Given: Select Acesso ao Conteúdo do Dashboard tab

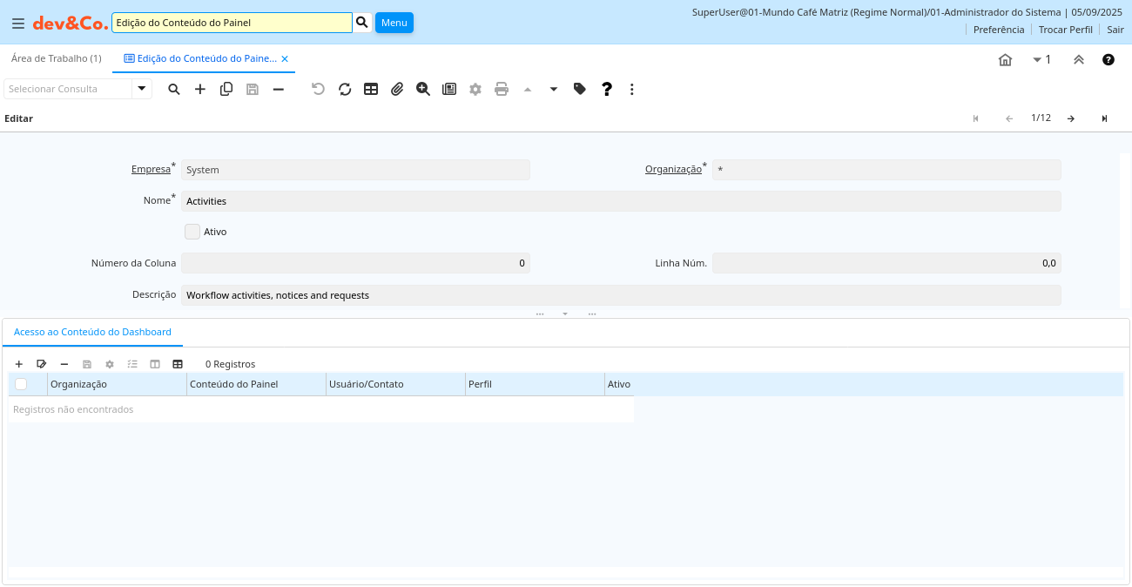Looking at the screenshot, I should click(x=92, y=332).
